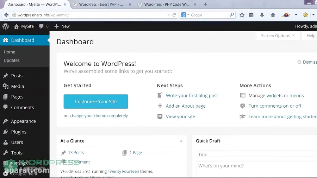Focus the Quick Draft Title field

pyautogui.click(x=256, y=154)
